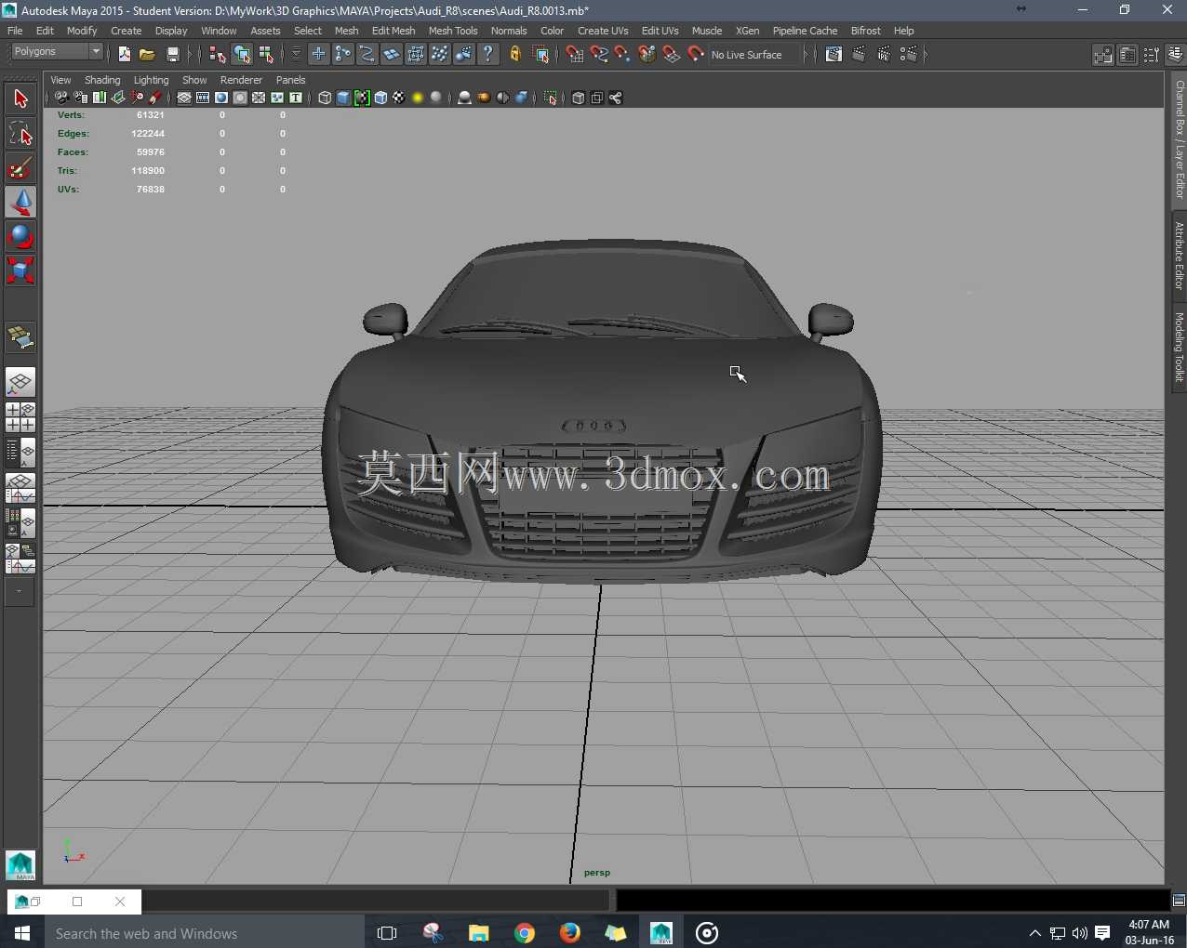Activate the Lasso select tool
Screen dimensions: 1187x948
pos(20,133)
